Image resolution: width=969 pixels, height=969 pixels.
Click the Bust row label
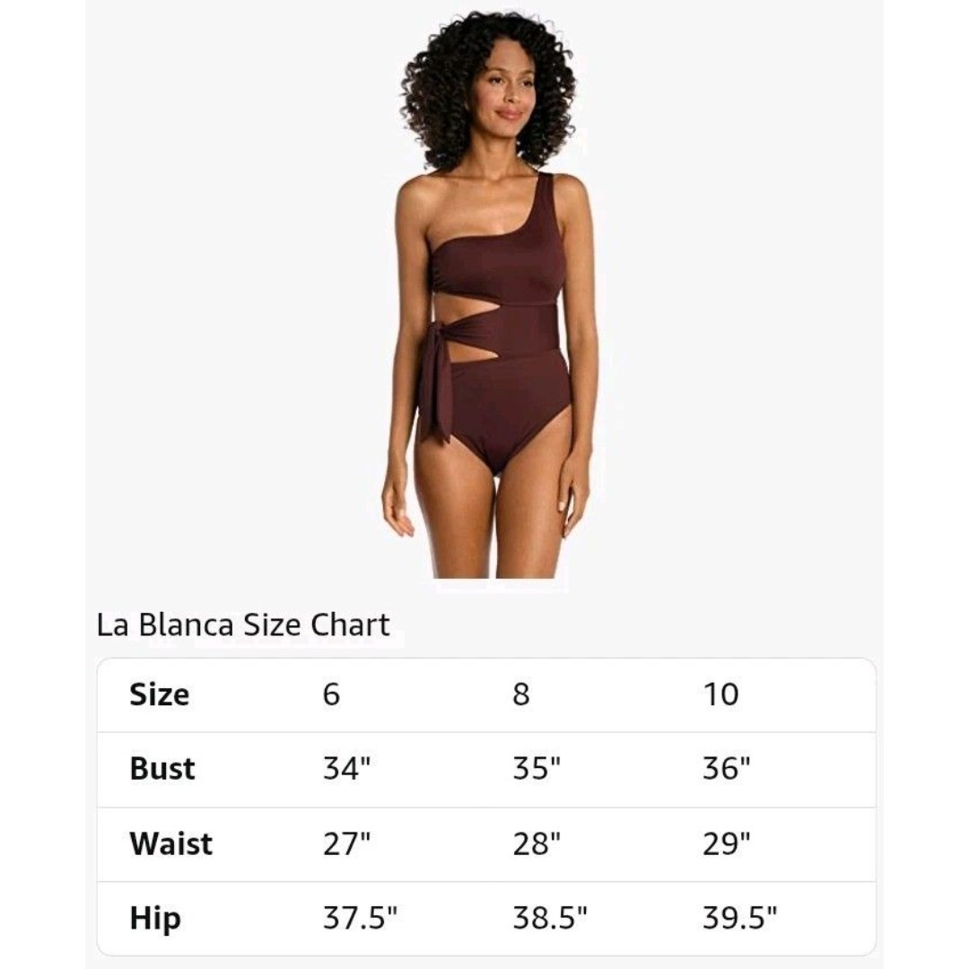[162, 770]
